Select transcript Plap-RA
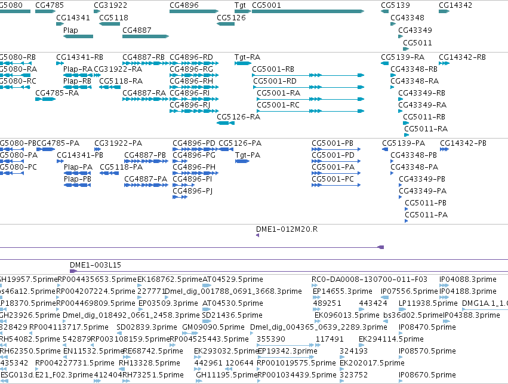Screen dimensions: 508x384 [78, 75]
